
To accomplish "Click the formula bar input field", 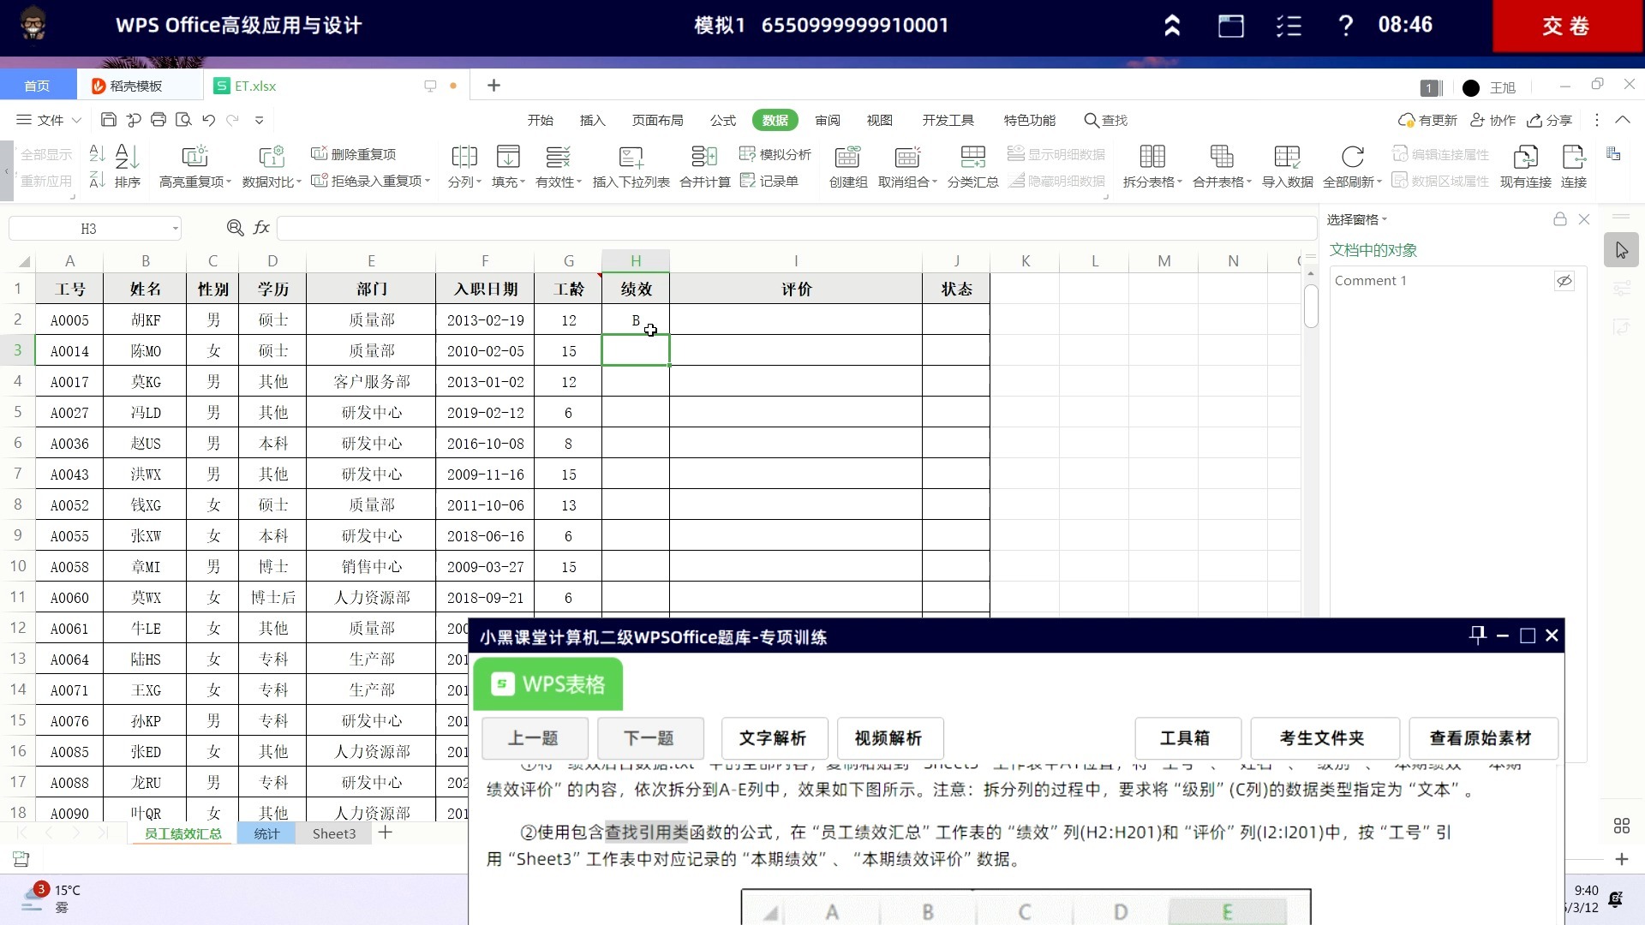I will (797, 228).
